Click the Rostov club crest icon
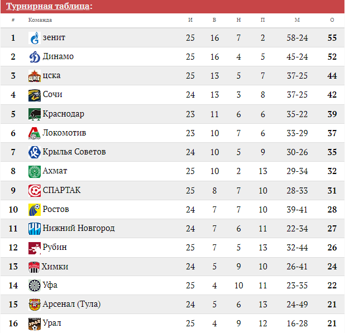 pos(35,210)
